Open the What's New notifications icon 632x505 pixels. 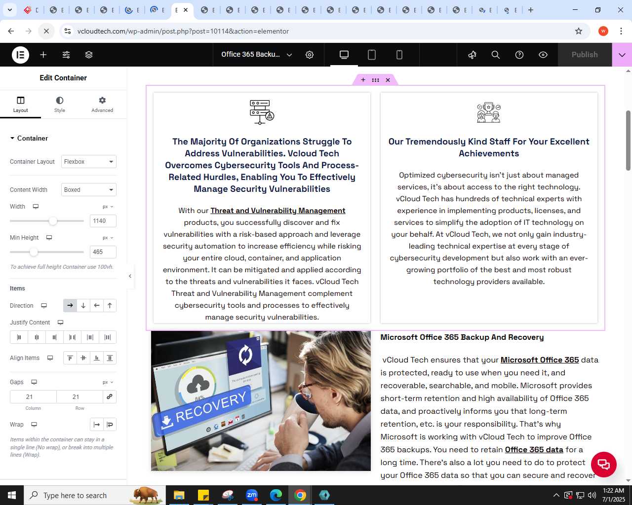point(472,55)
